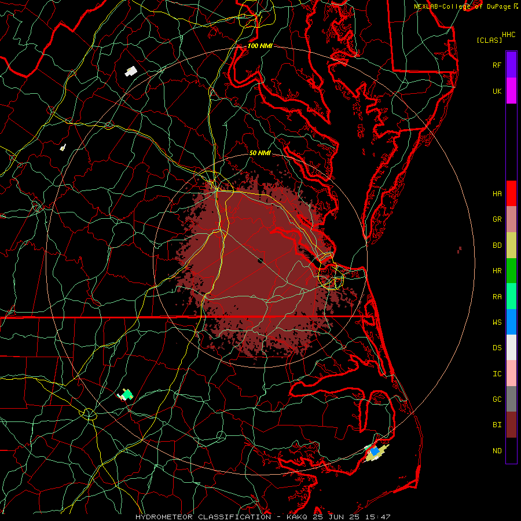521x521 pixels.
Task: Click the RA legend label
Action: [497, 297]
